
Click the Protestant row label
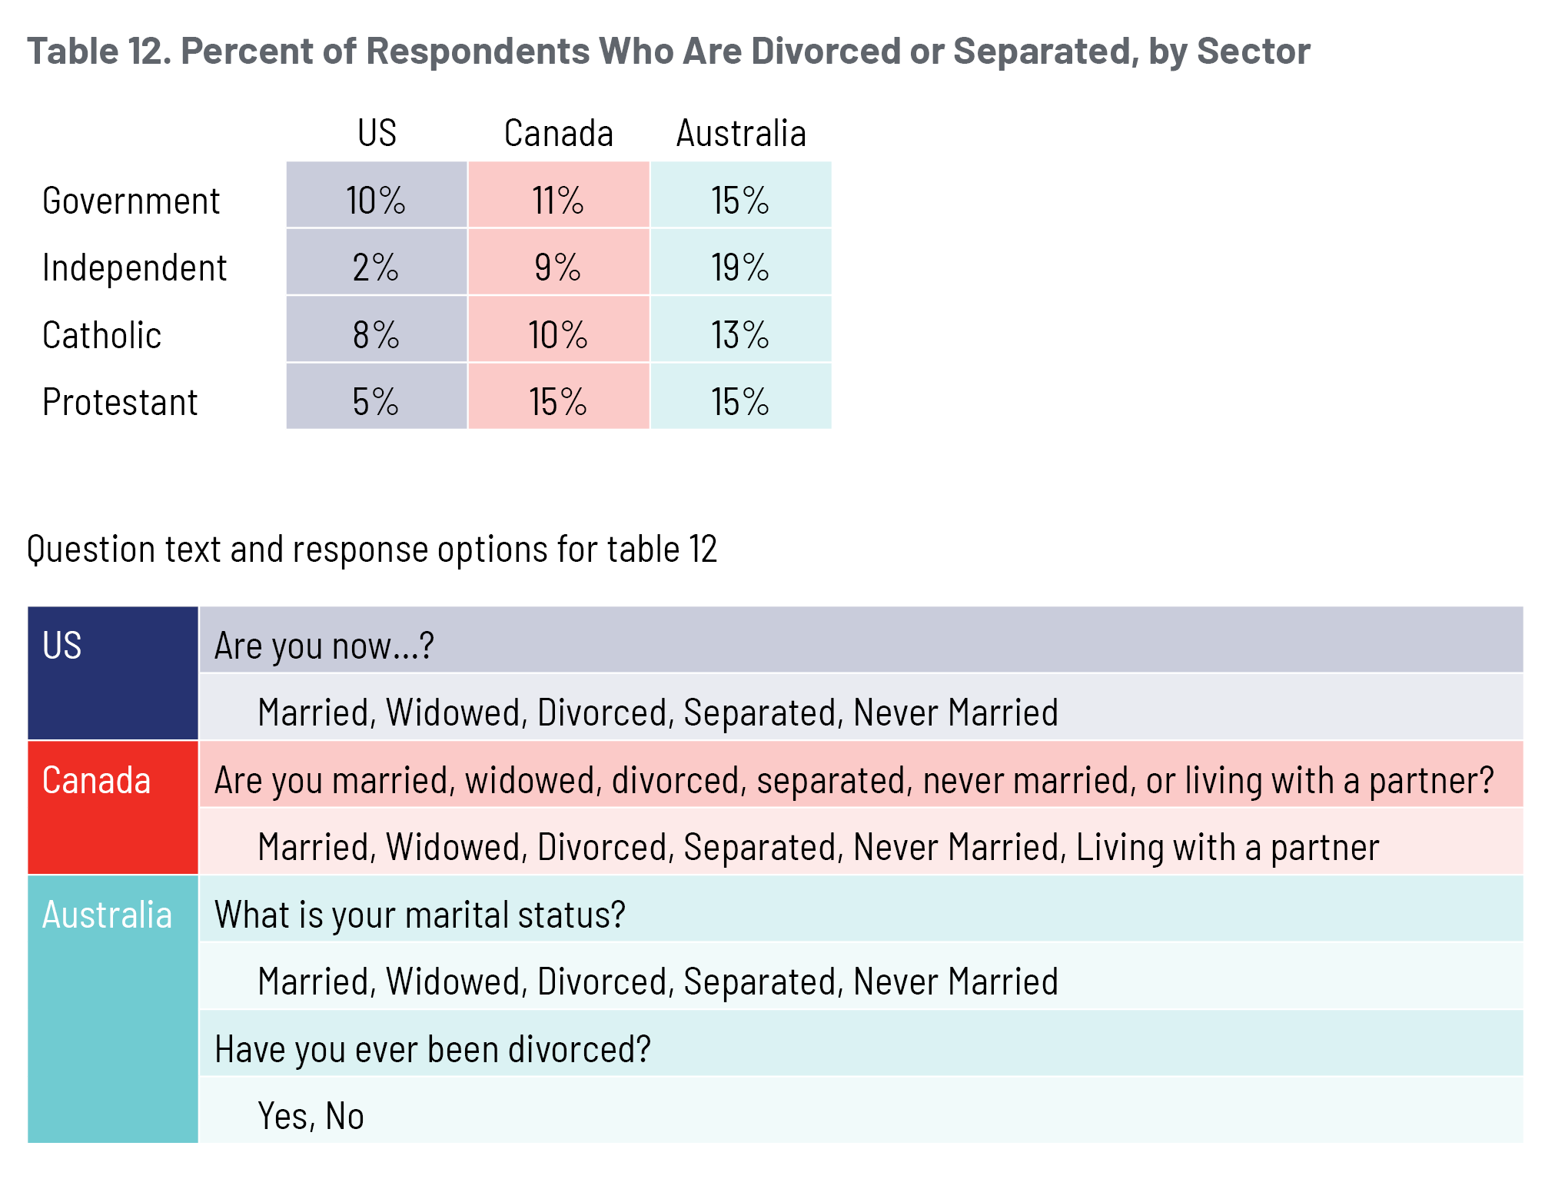point(120,403)
